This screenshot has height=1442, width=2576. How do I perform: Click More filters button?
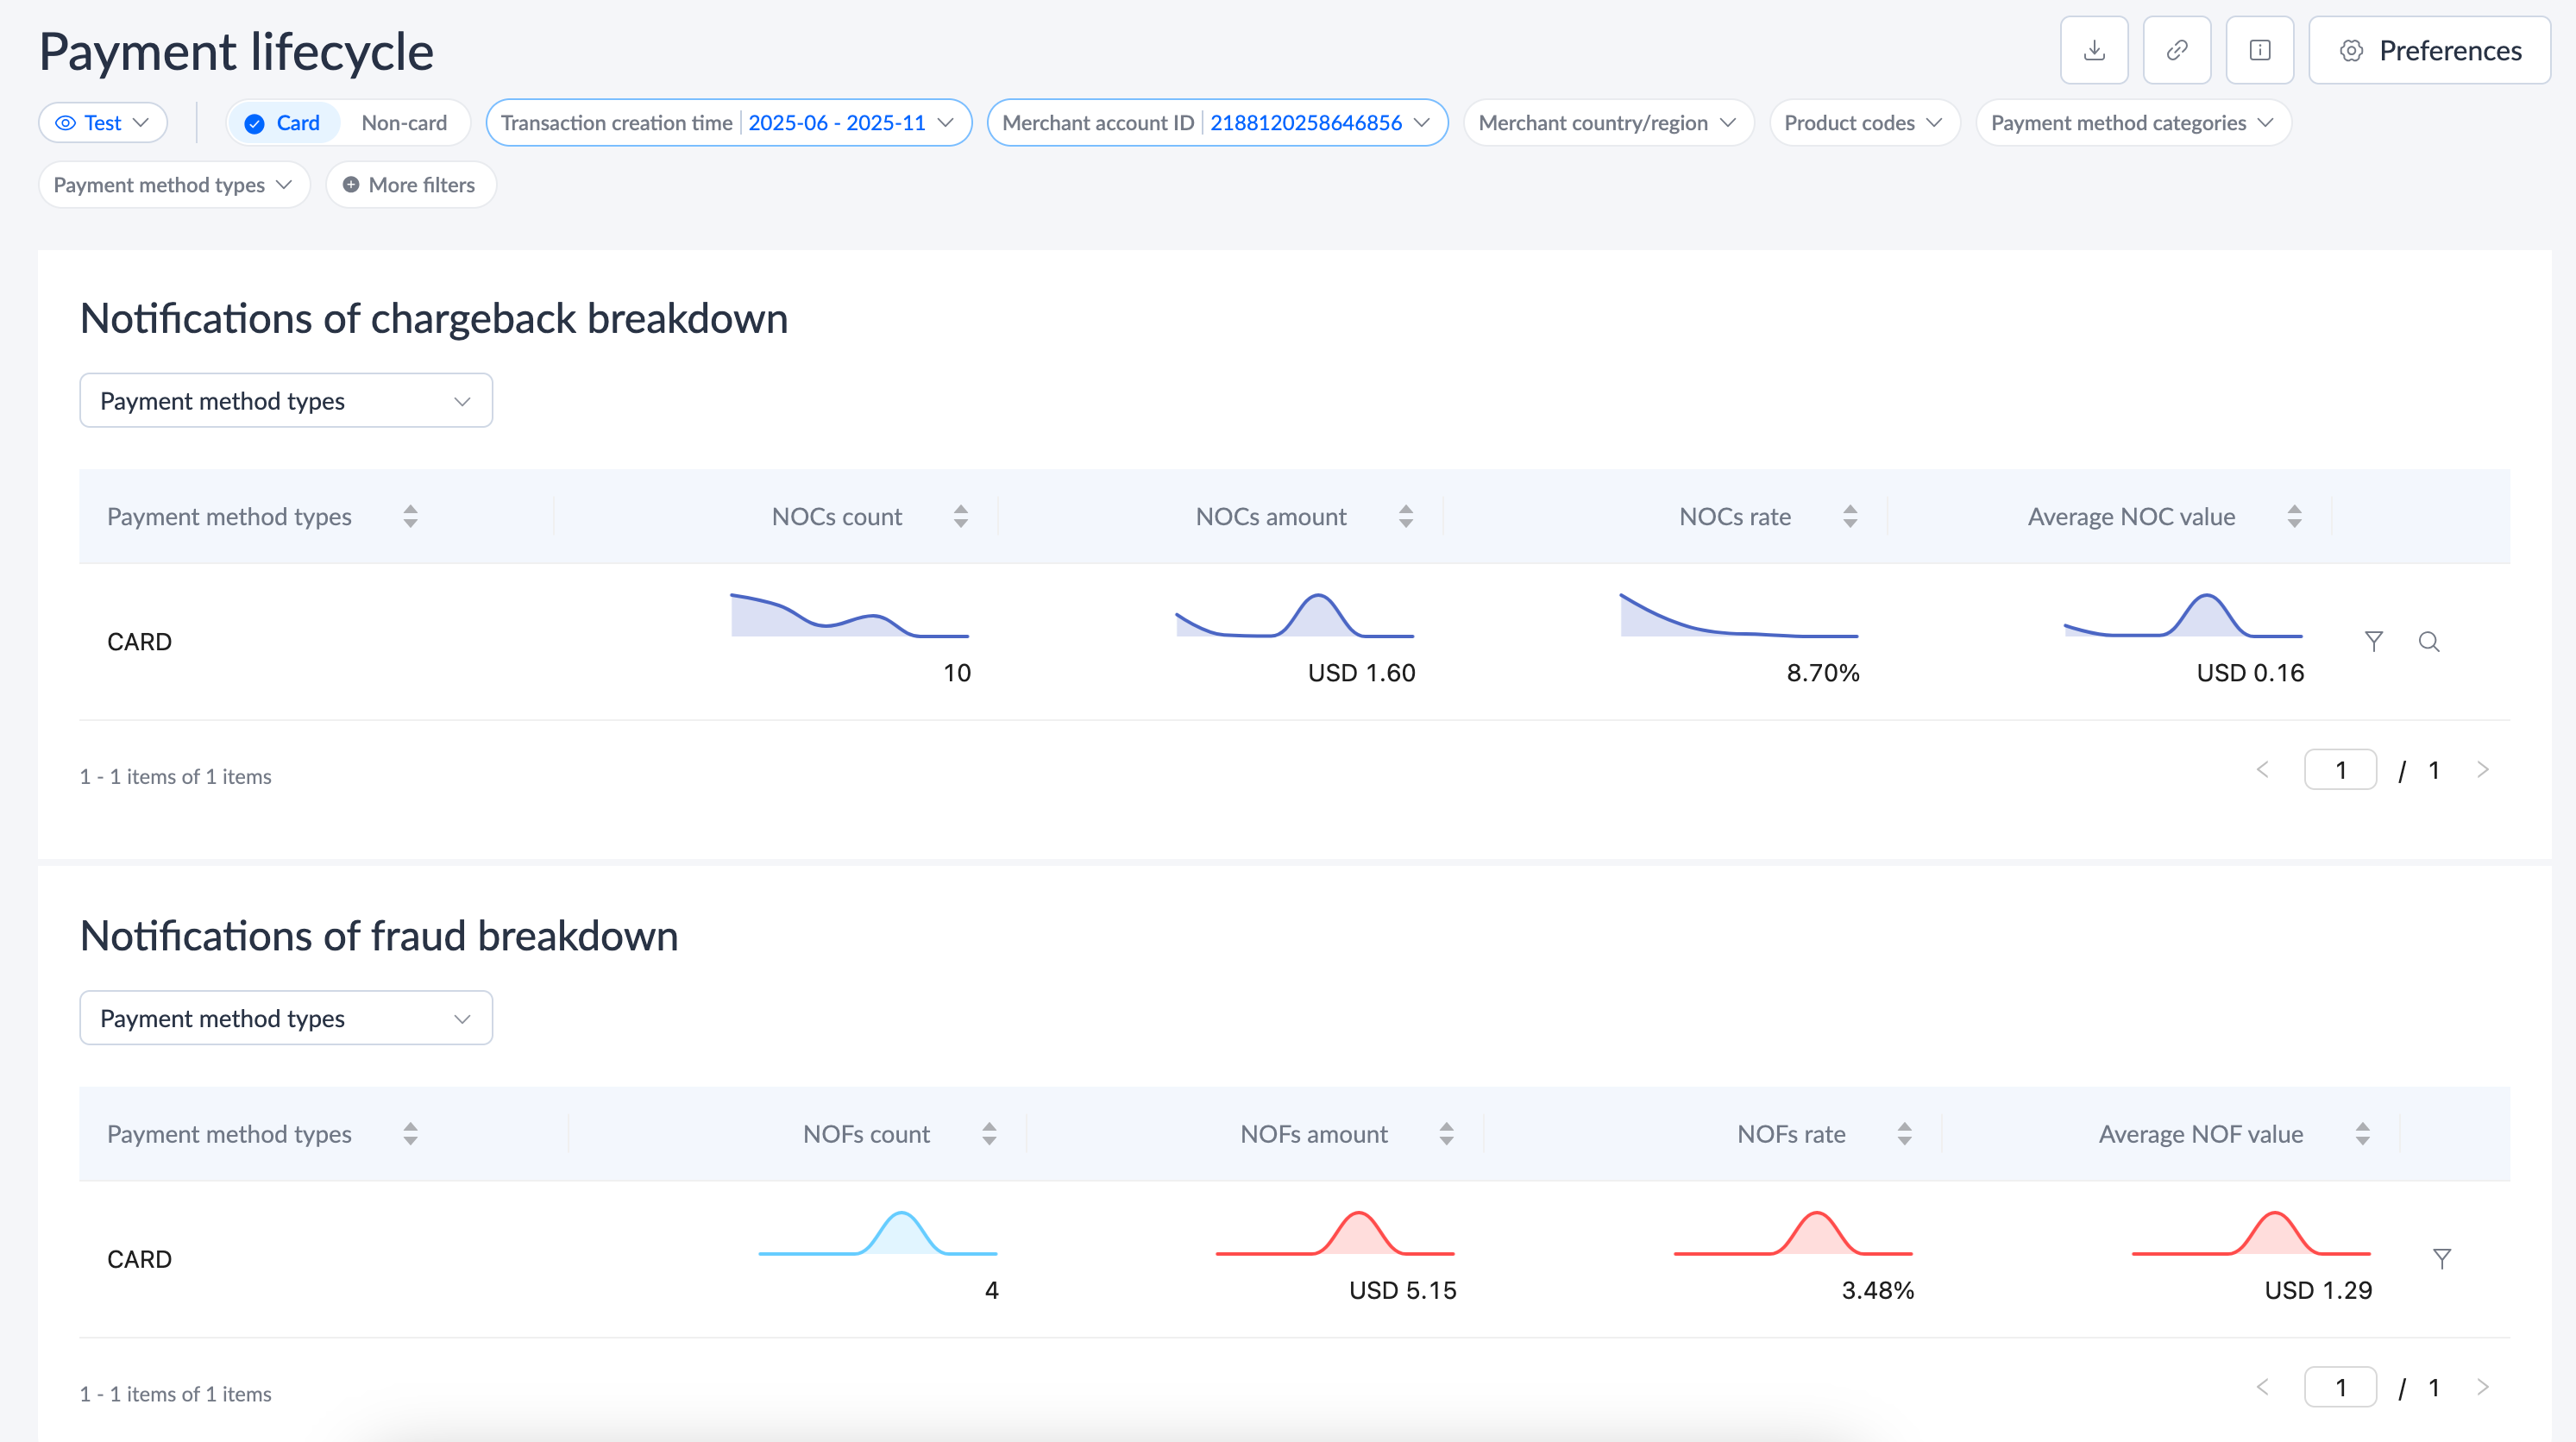(x=410, y=185)
